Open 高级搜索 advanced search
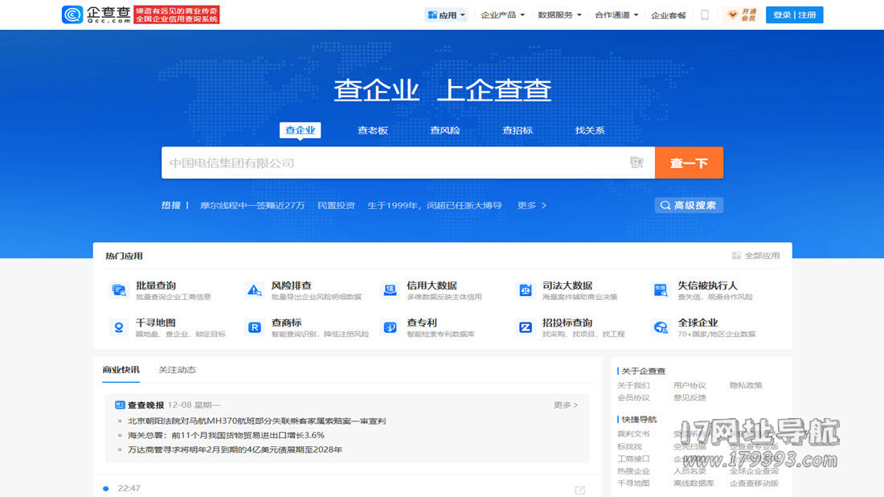 click(x=689, y=205)
